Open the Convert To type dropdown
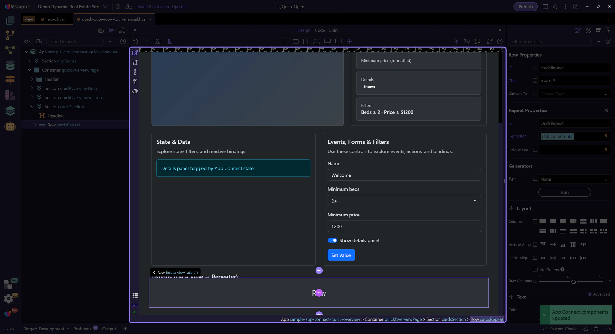 pos(574,94)
